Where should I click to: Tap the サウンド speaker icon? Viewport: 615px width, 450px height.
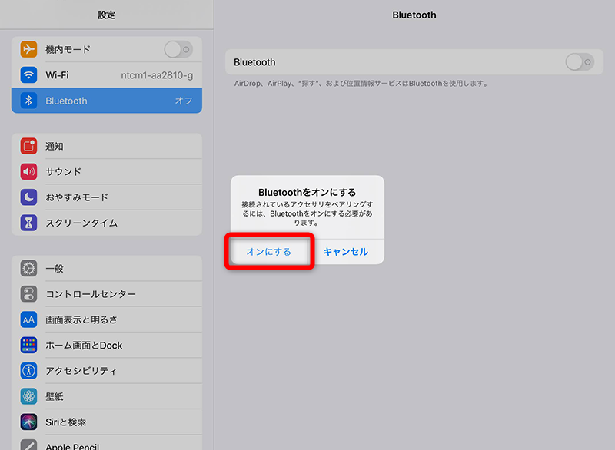(28, 171)
